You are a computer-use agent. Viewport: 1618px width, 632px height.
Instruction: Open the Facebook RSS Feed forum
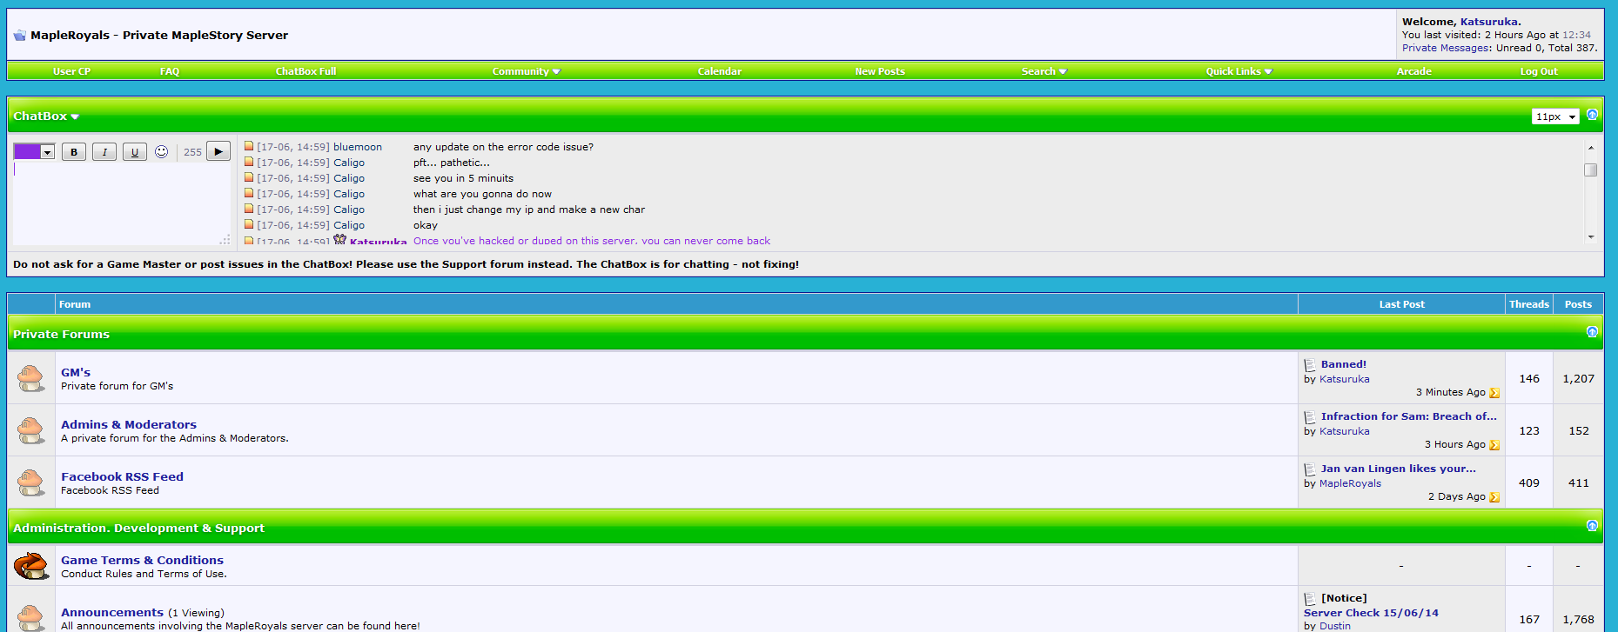122,476
